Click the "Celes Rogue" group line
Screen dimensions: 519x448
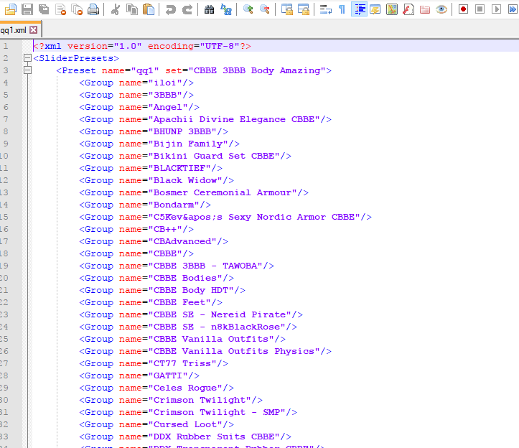pyautogui.click(x=156, y=388)
